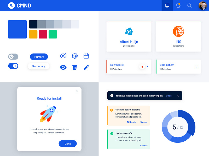The height and width of the screenshot is (156, 209).
Task: Click the calendar icon
Action: (x=86, y=56)
